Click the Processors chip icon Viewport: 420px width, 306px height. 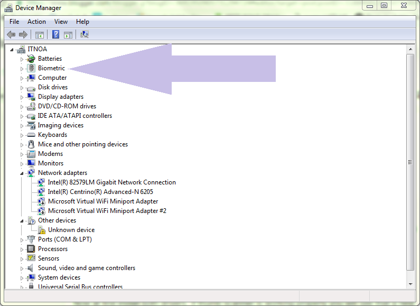[x=31, y=249]
